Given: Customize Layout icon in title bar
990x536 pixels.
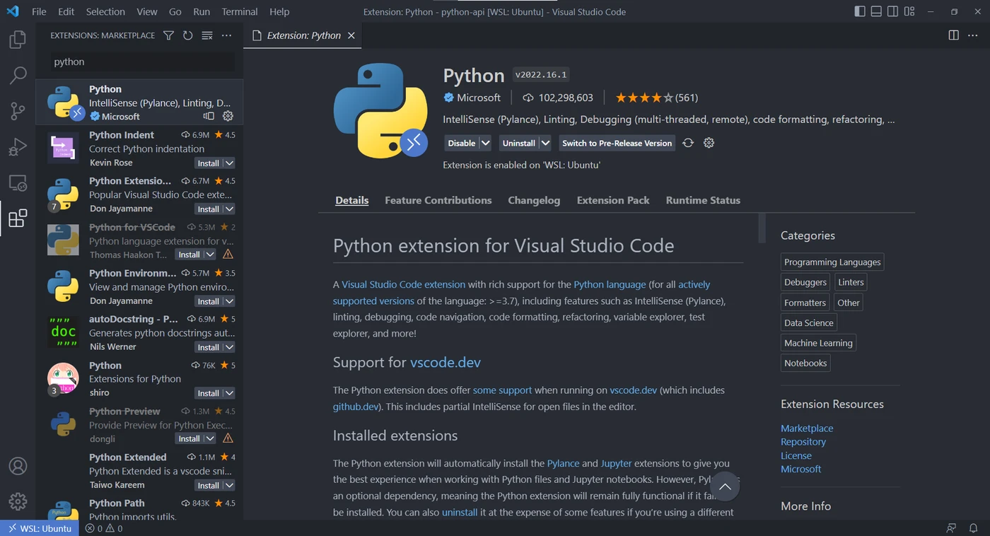Looking at the screenshot, I should click(x=909, y=11).
